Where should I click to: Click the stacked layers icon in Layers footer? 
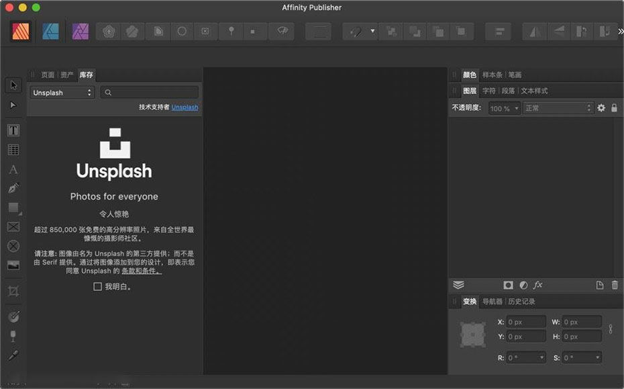pyautogui.click(x=458, y=285)
